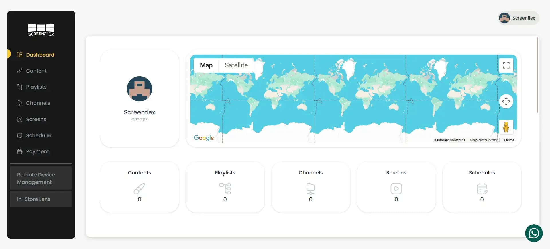
Task: Switch map to Satellite view
Action: pyautogui.click(x=236, y=65)
